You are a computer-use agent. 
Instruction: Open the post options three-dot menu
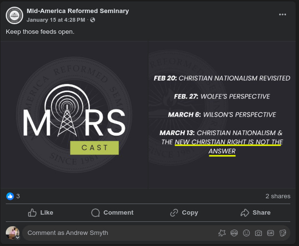click(283, 14)
